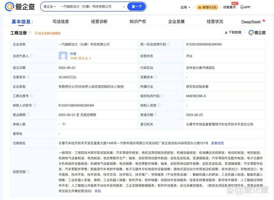Image resolution: width=274 pixels, height=200 pixels.
Task: Open the 查企业 search type dropdown
Action: [50, 7]
